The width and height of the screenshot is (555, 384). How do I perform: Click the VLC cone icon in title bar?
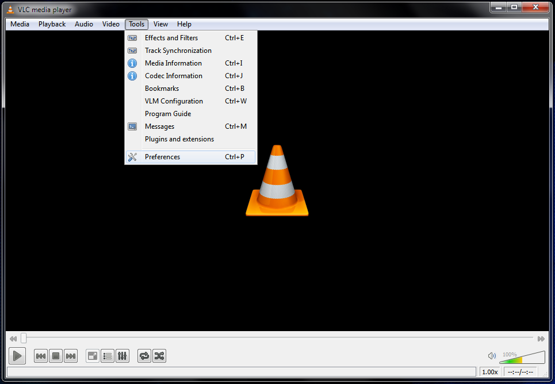(10, 10)
